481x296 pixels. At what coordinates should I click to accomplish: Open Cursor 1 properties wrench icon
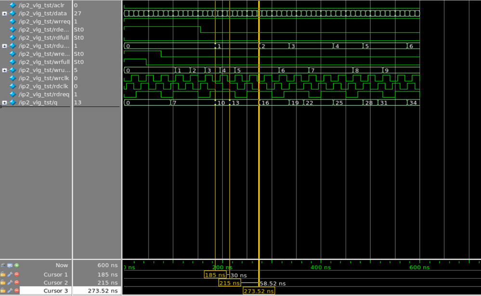click(10, 274)
